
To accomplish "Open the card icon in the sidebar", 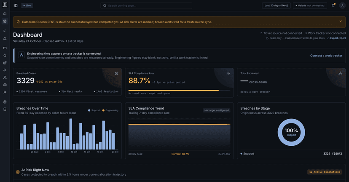I will [x=5, y=48].
